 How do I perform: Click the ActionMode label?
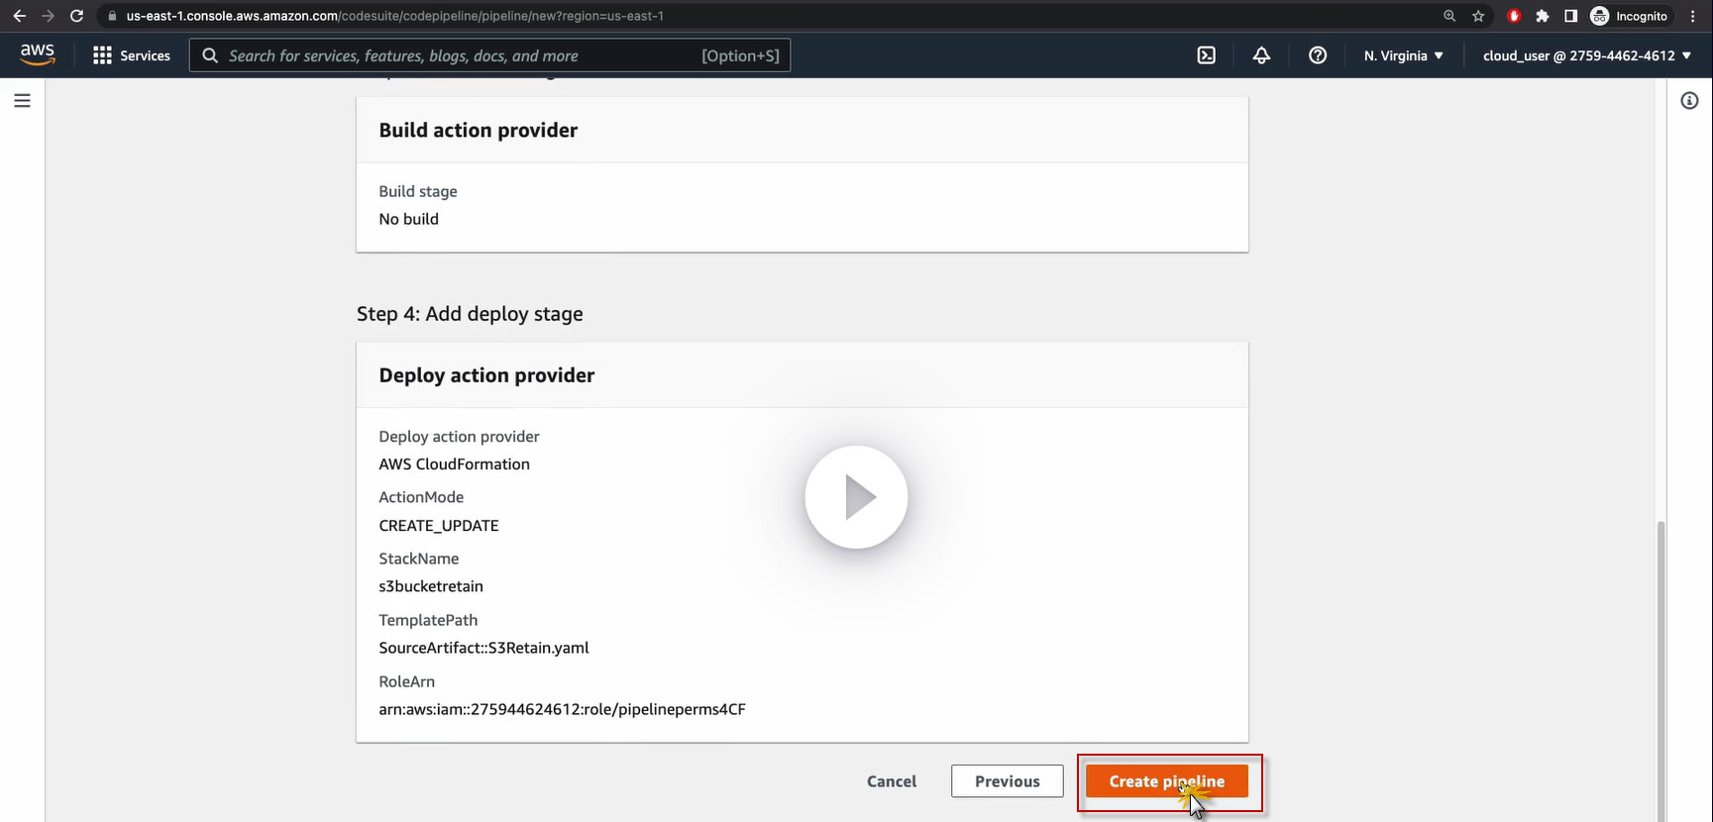click(x=421, y=497)
